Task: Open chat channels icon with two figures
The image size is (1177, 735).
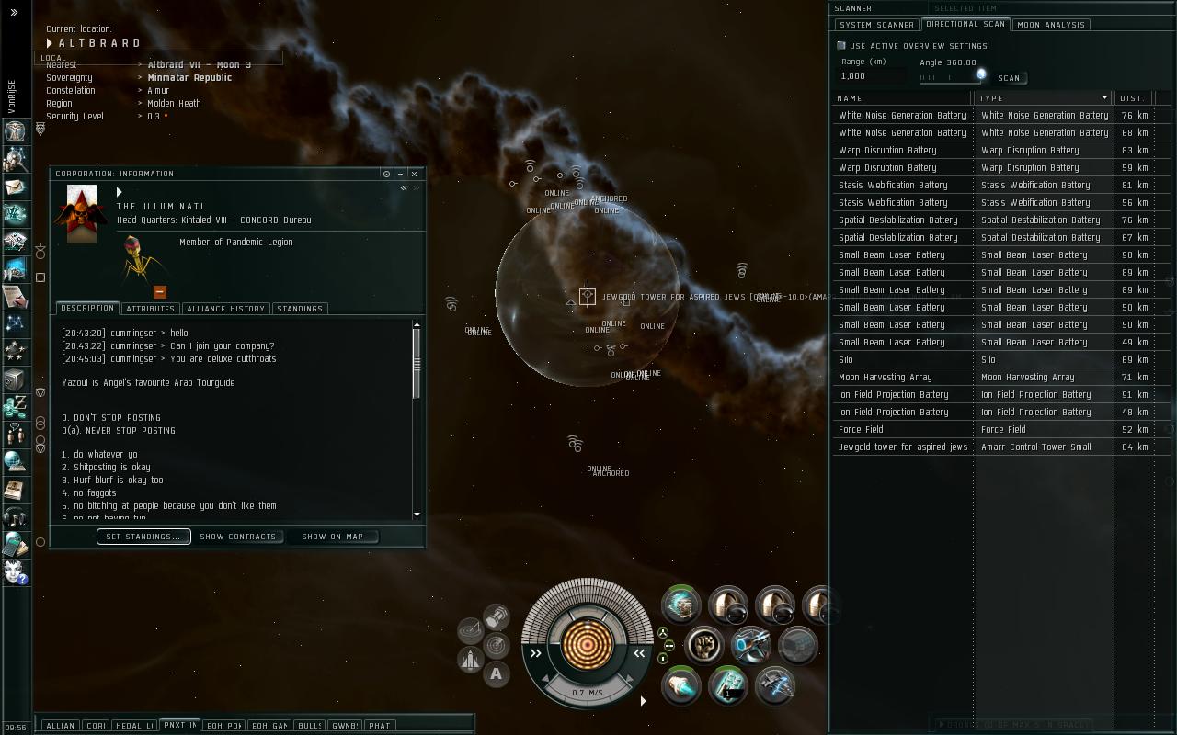Action: (15, 433)
